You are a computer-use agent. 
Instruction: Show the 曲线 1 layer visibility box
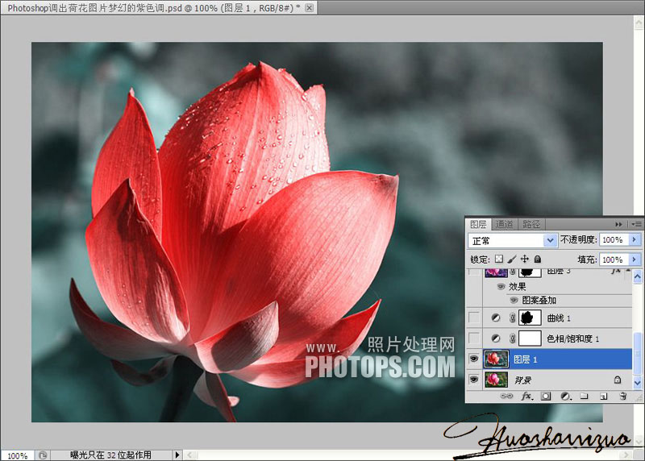[x=474, y=318]
